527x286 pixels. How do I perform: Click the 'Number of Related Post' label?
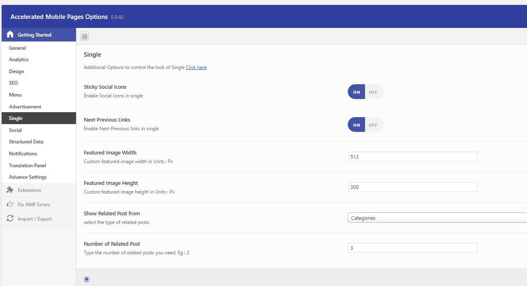click(x=112, y=244)
